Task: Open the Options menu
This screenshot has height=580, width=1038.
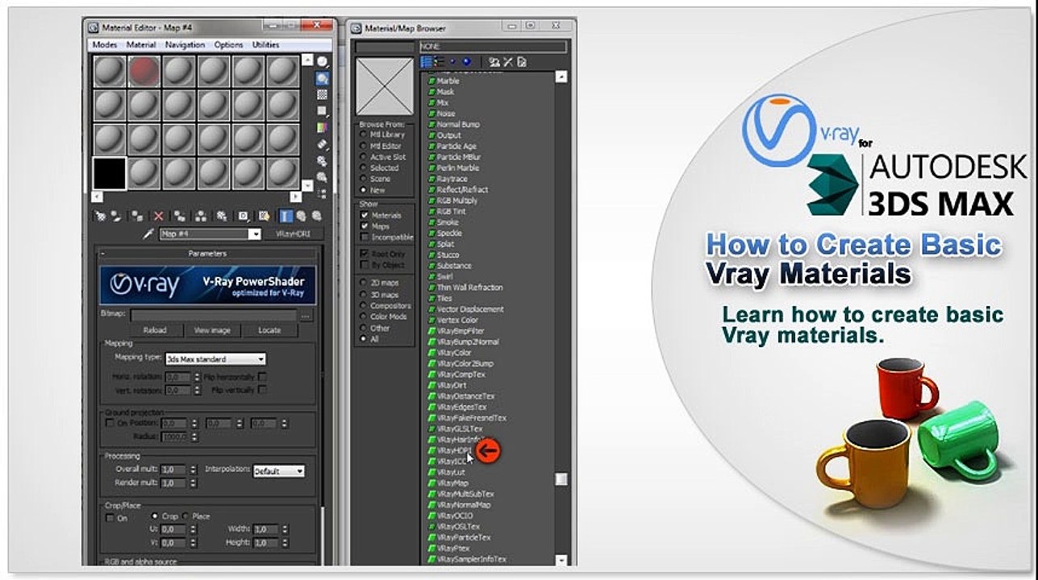Action: pyautogui.click(x=228, y=45)
